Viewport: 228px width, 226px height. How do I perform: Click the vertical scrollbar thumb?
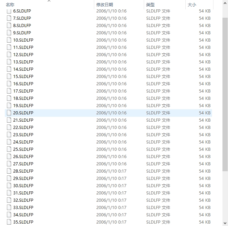click(225, 94)
